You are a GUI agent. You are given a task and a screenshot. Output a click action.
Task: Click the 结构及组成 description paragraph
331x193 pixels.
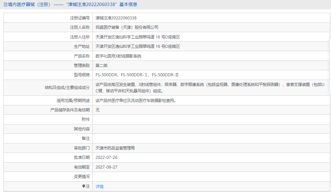(x=210, y=88)
